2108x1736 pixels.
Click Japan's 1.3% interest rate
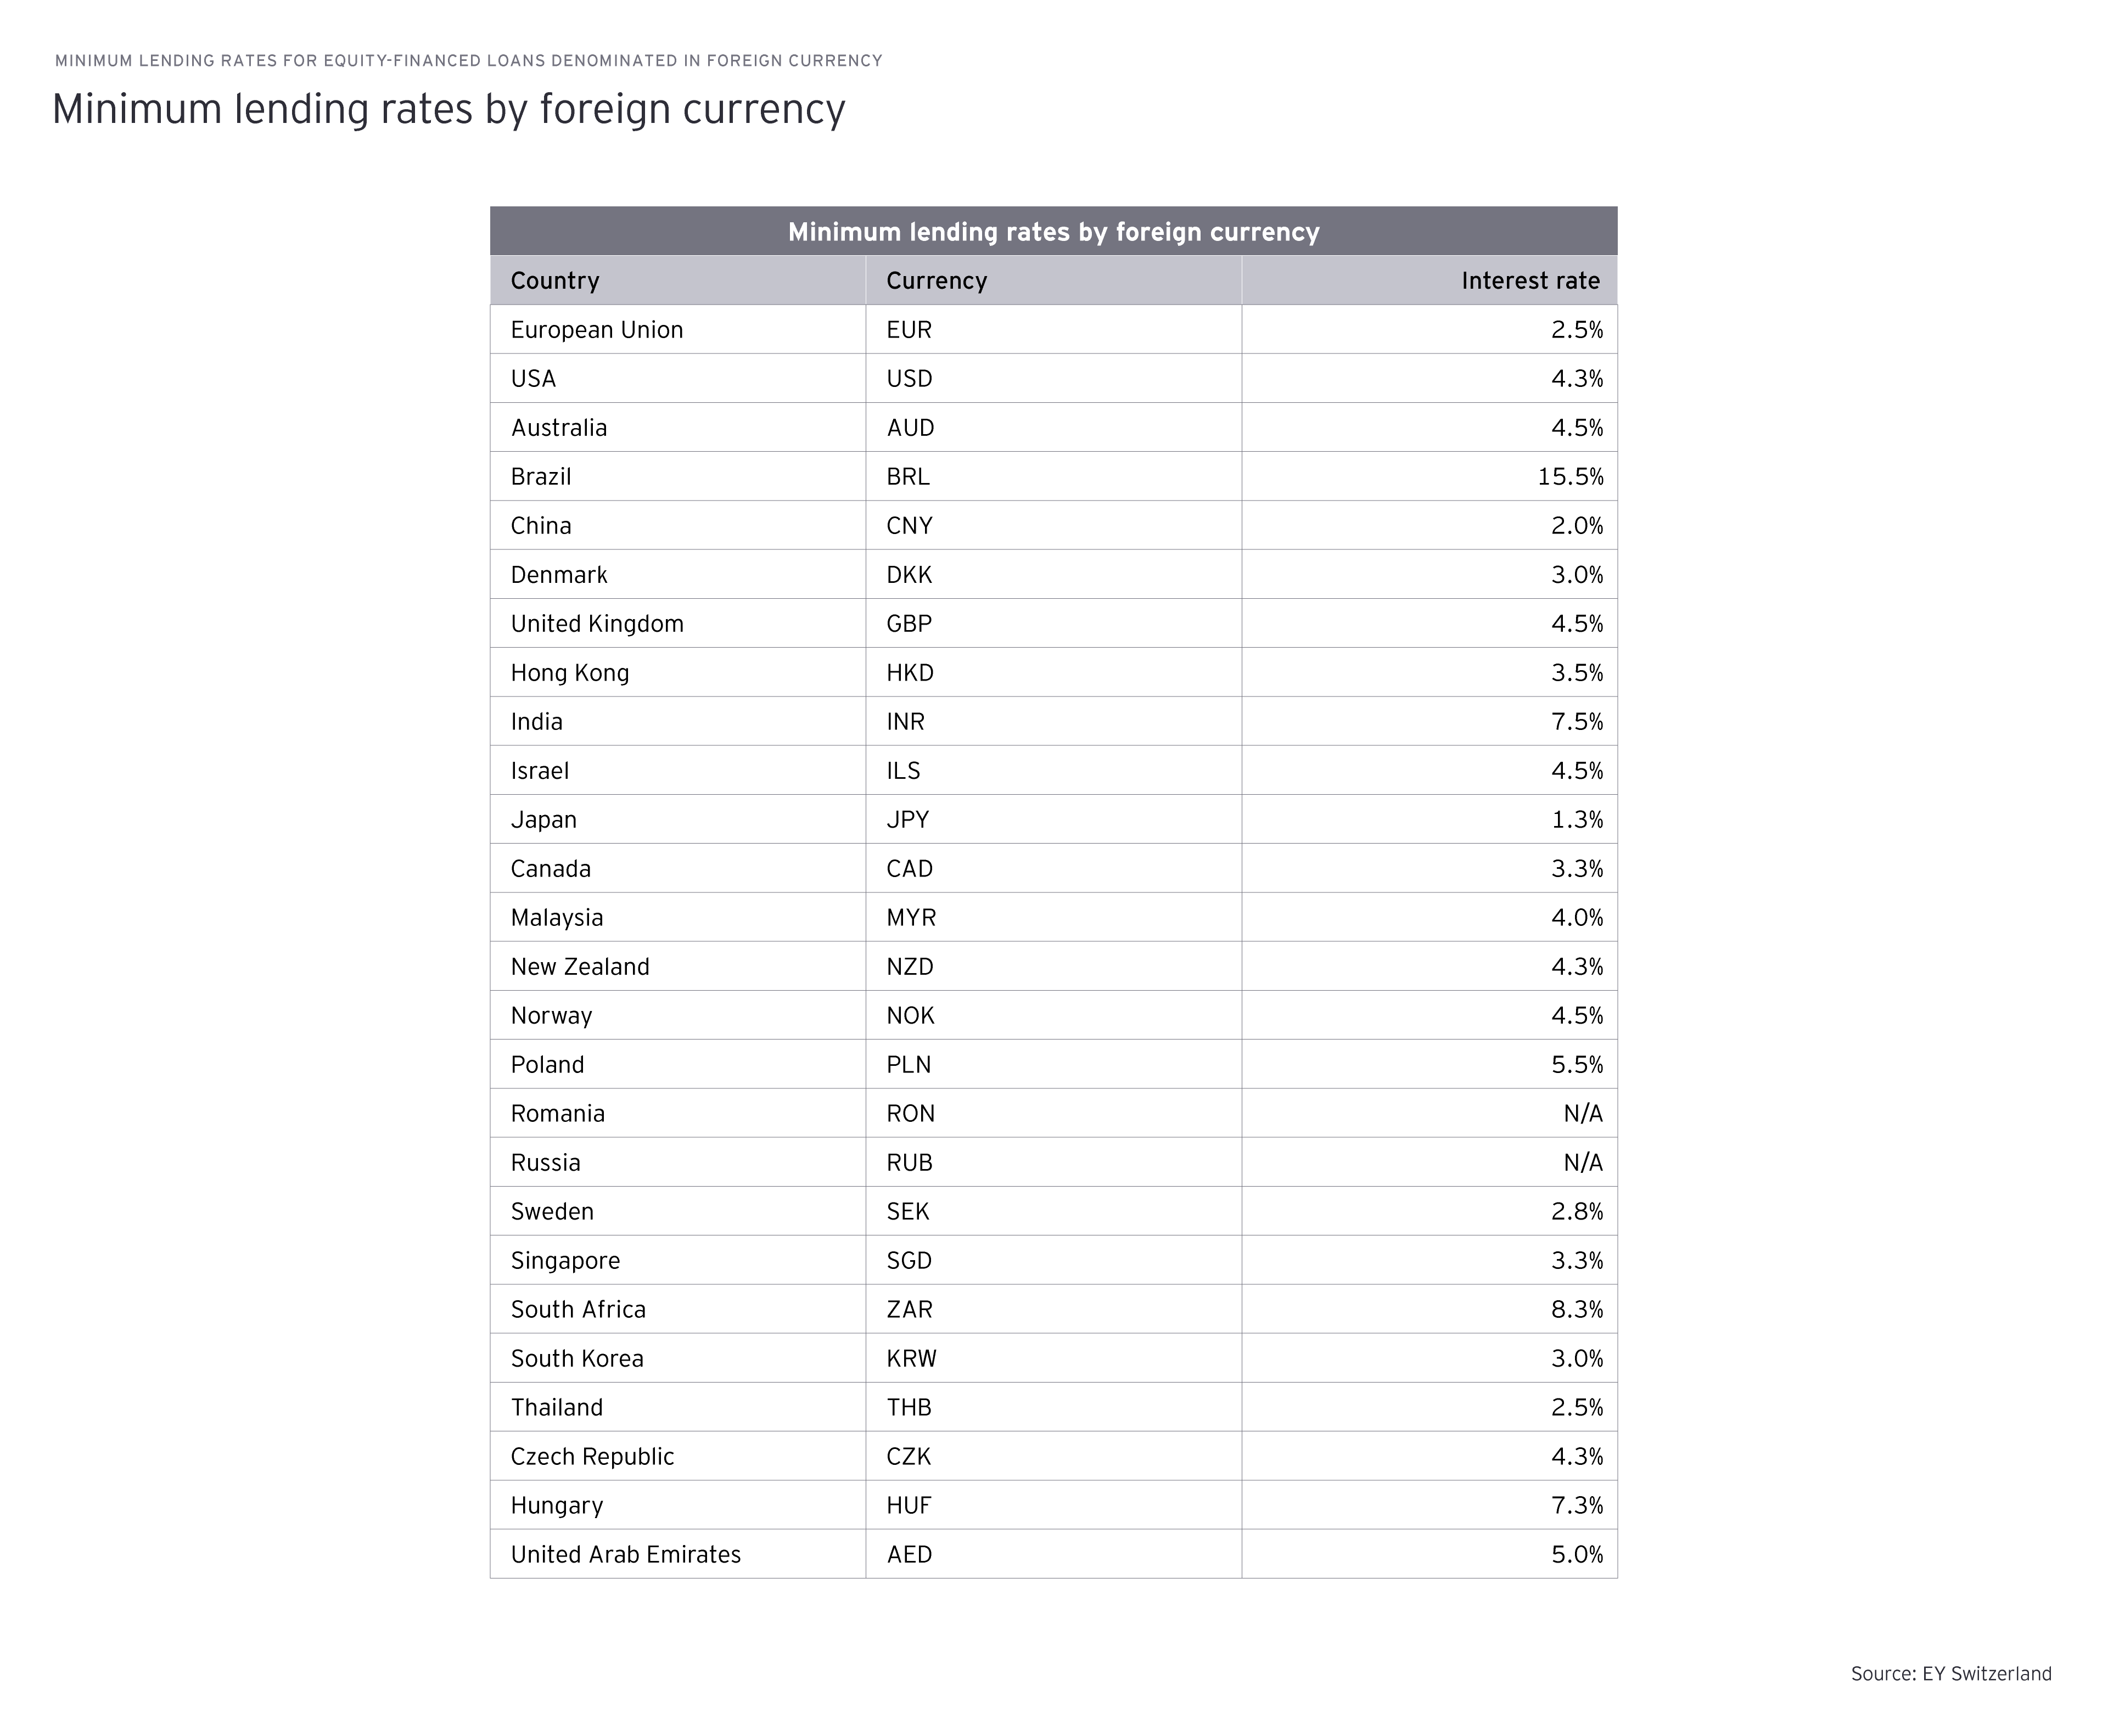pyautogui.click(x=1576, y=820)
